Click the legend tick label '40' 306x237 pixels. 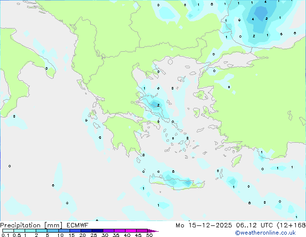(127, 235)
